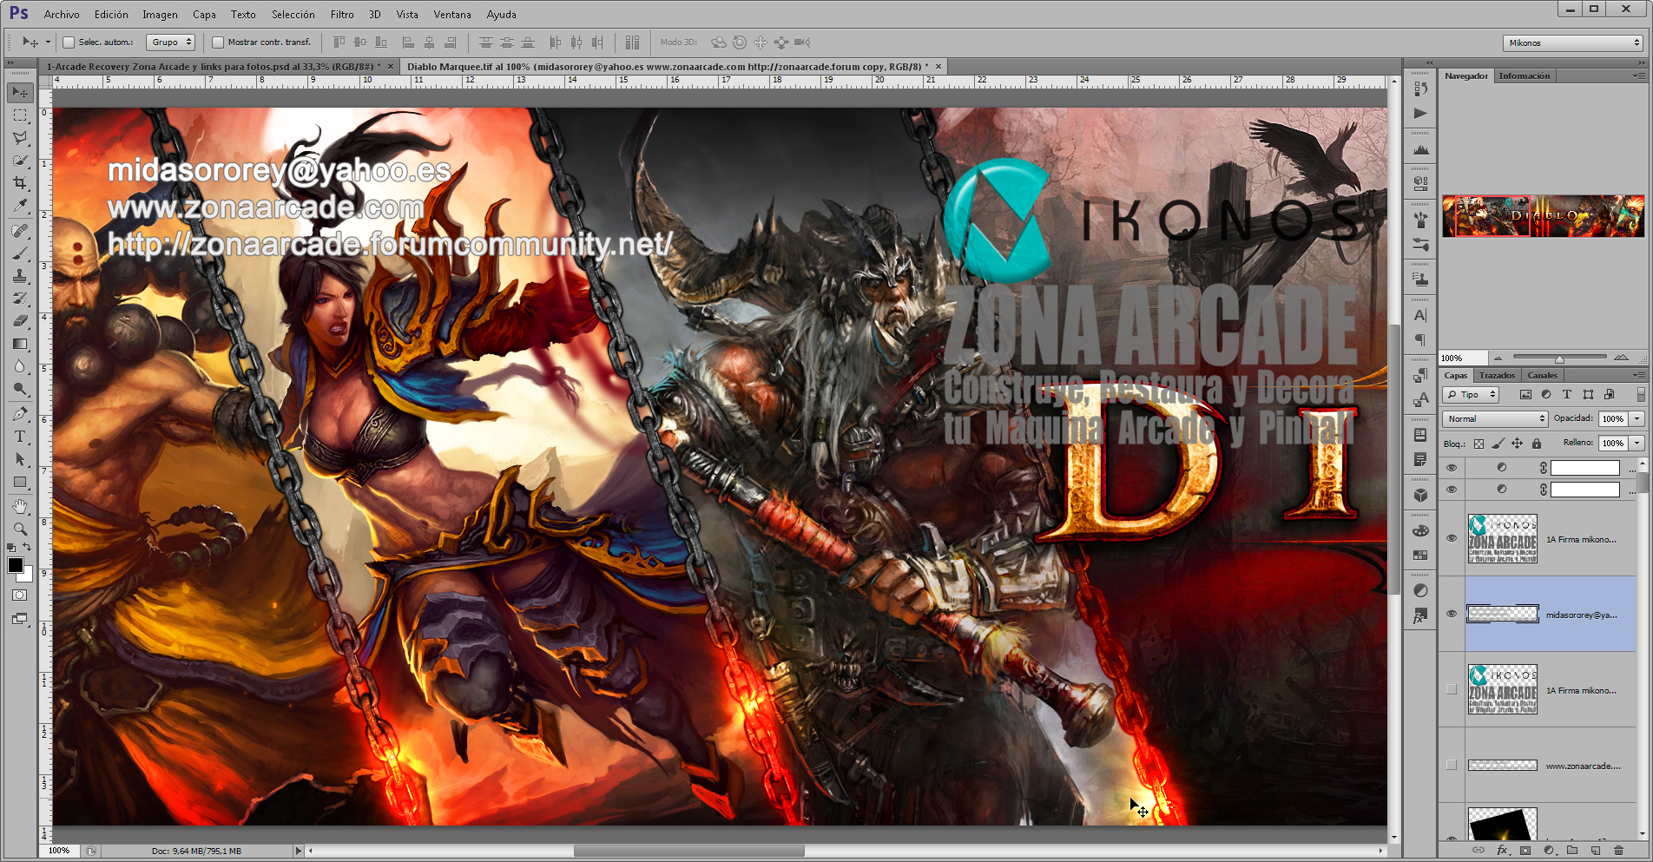Screen dimensions: 1653x862
Task: Hide the midasororey@ya... layer
Action: [x=1452, y=614]
